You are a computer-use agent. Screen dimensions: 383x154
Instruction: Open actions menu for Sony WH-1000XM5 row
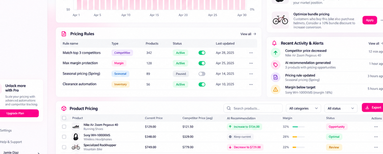(x=376, y=137)
